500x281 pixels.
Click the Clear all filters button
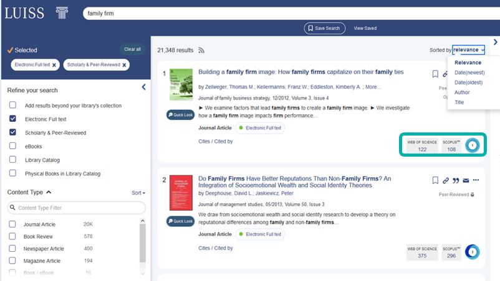point(132,49)
